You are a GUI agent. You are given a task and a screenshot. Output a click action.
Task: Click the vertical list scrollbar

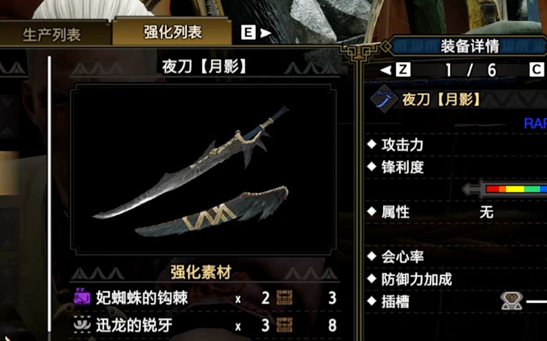click(x=49, y=194)
